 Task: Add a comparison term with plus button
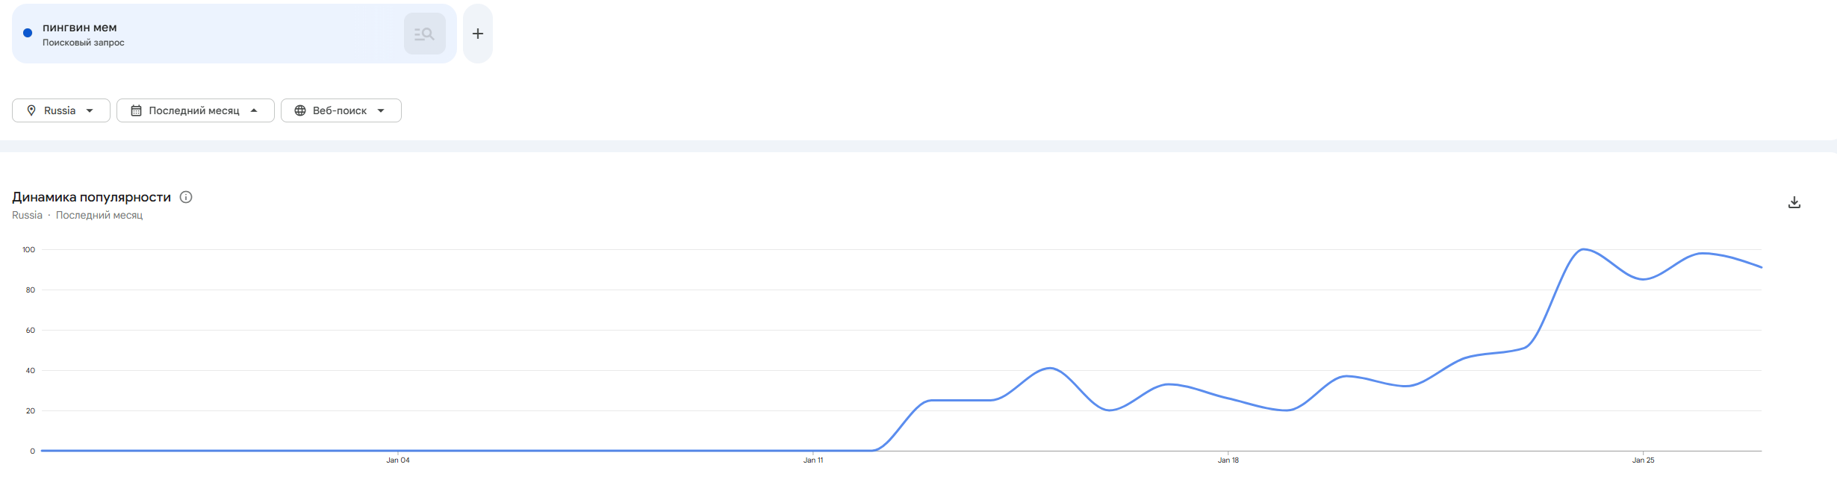click(478, 34)
